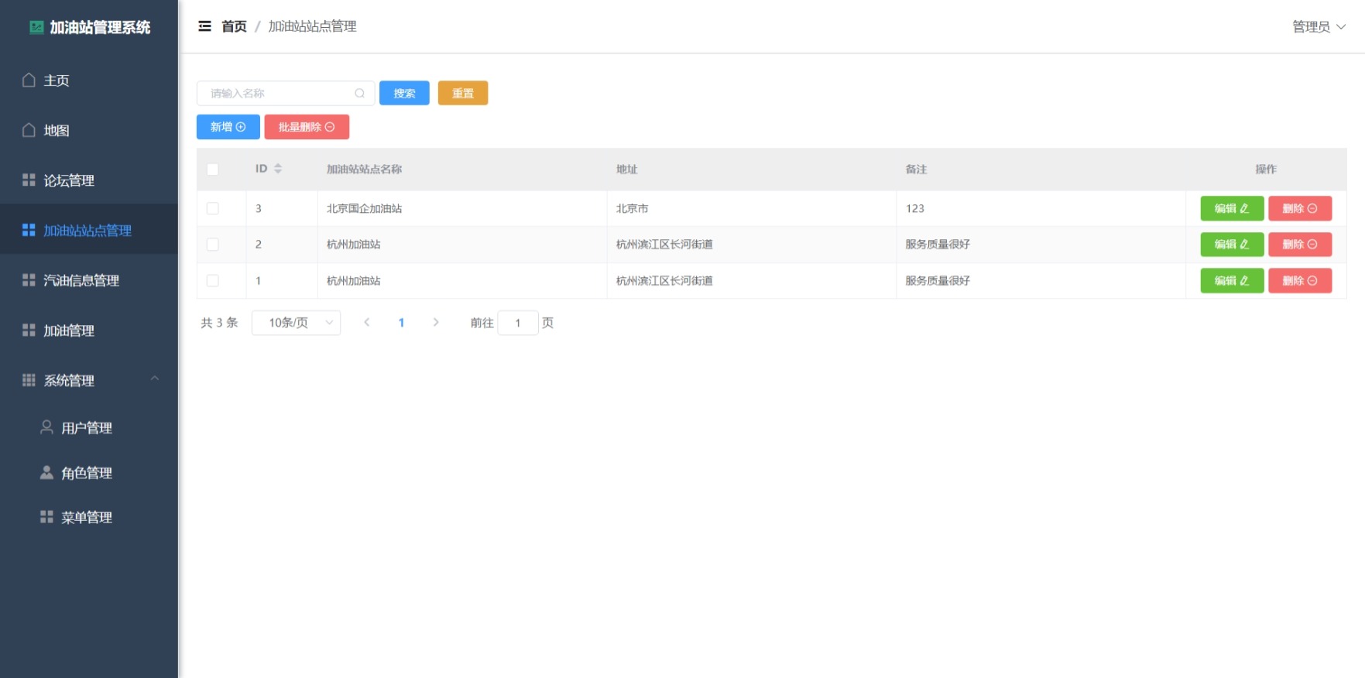Click 删除 for row ID 2
This screenshot has width=1365, height=678.
1300,245
